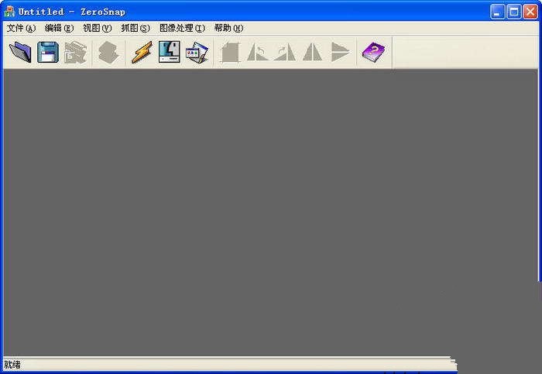
Task: Click the flip vertical triangle icon
Action: (x=340, y=52)
